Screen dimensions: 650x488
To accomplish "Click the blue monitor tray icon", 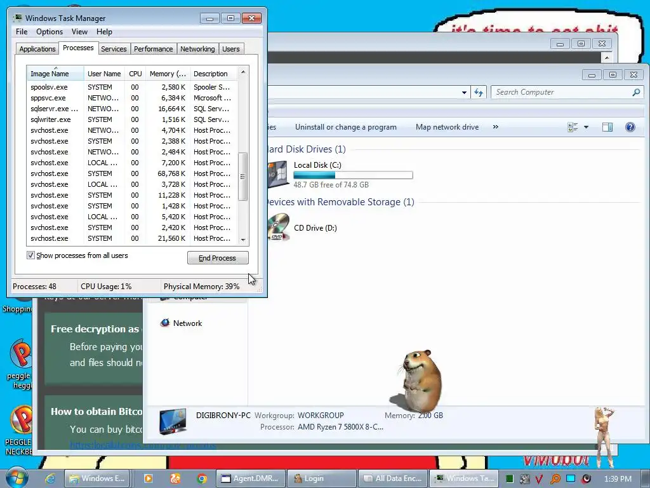I will 571,478.
